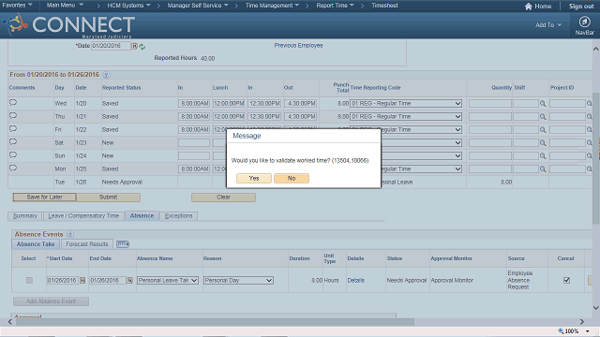Open Time Reporting Code dropdown for Thu 1/21
The width and height of the screenshot is (600, 337).
tap(406, 116)
